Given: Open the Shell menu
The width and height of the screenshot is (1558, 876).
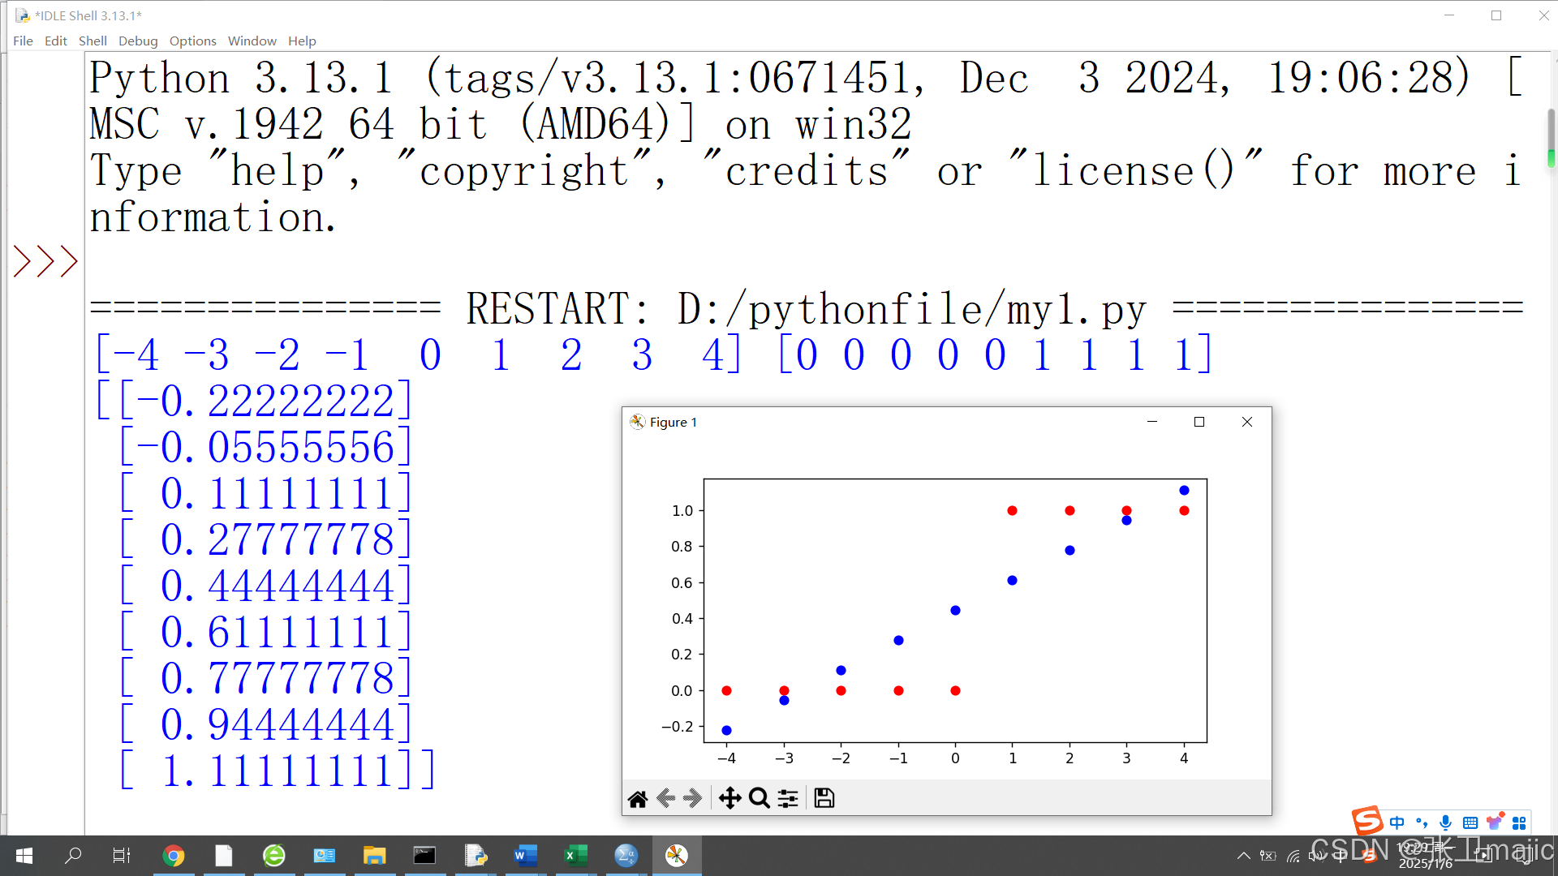Looking at the screenshot, I should tap(93, 41).
